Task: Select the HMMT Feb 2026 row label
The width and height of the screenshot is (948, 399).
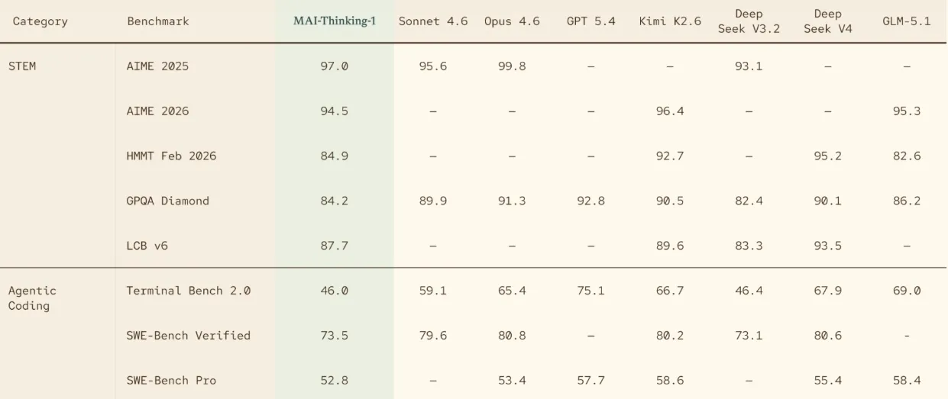Action: pyautogui.click(x=171, y=156)
